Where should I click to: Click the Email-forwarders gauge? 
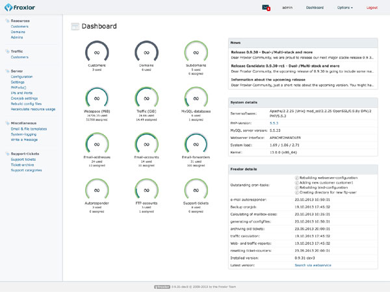coord(196,144)
